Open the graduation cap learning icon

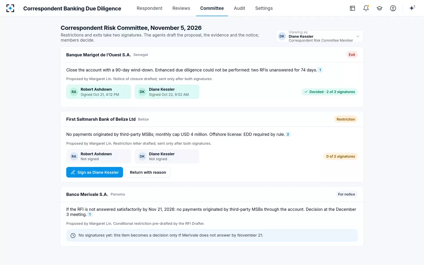380,8
